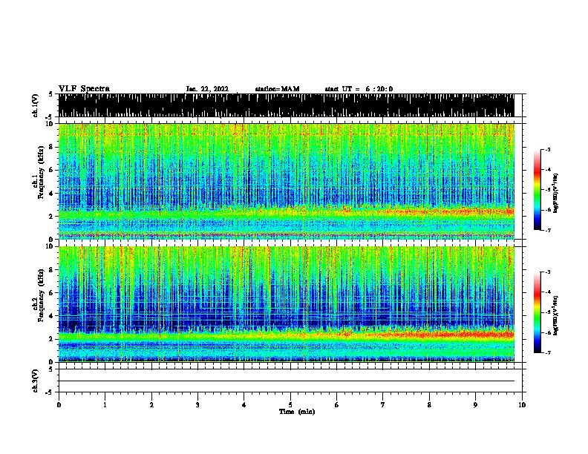Click inside the ch.1 spectrogram panel
588x454 pixels.
pos(286,181)
